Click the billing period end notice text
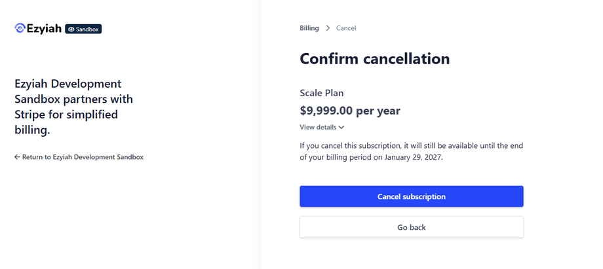The image size is (603, 269). coord(411,151)
